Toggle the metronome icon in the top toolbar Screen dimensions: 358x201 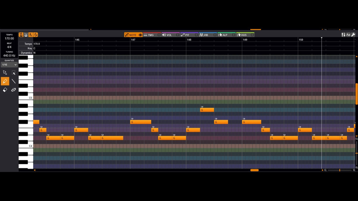21,35
